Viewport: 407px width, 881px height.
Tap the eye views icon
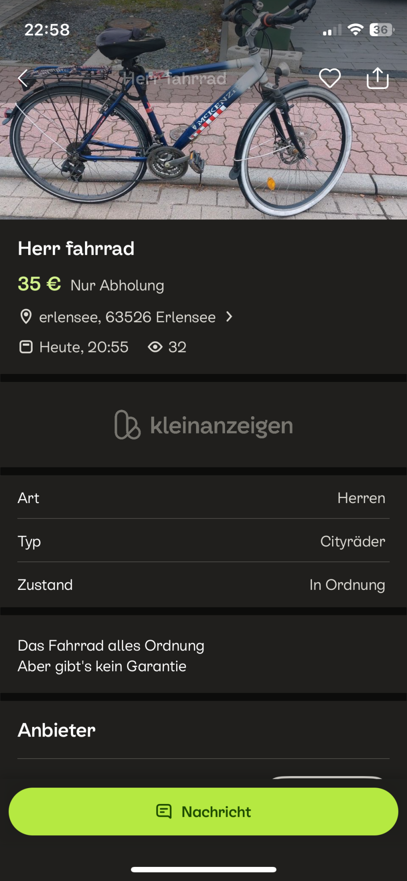(x=155, y=347)
